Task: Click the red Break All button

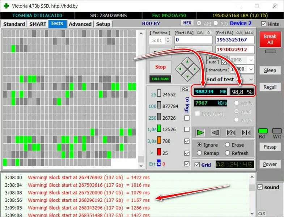Action: (270, 39)
